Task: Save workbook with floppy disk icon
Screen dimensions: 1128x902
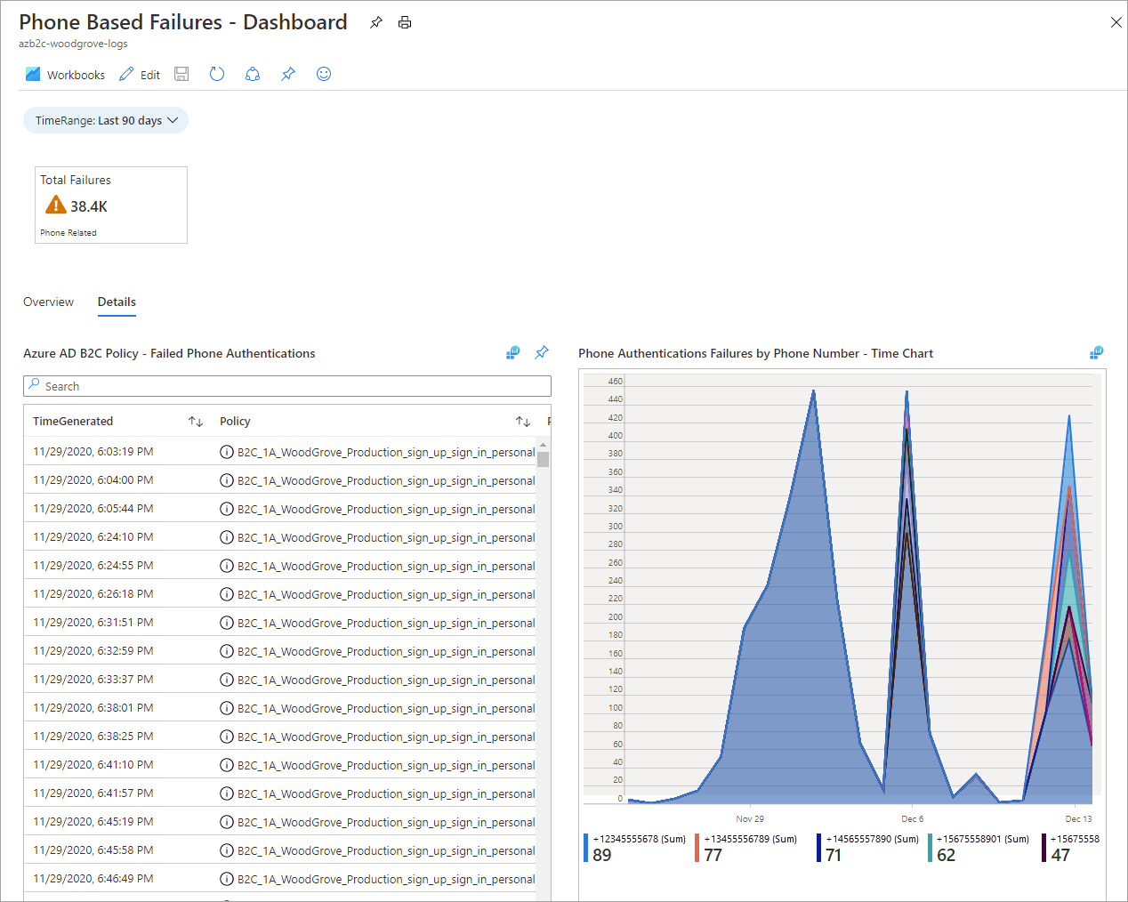Action: click(x=181, y=74)
